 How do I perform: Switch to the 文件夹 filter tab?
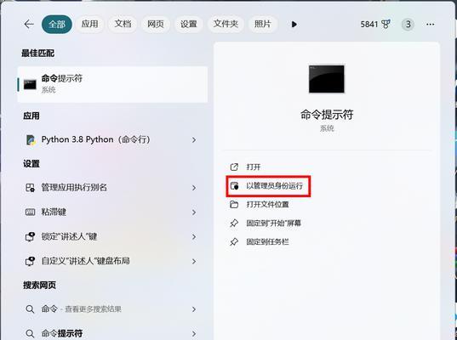tap(226, 24)
